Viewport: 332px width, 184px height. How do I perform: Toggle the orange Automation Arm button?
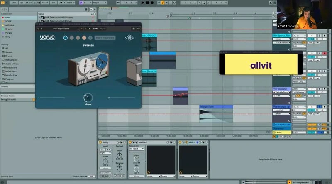point(163,2)
